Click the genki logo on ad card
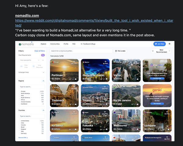The image size is (183, 146). pyautogui.click(x=157, y=90)
